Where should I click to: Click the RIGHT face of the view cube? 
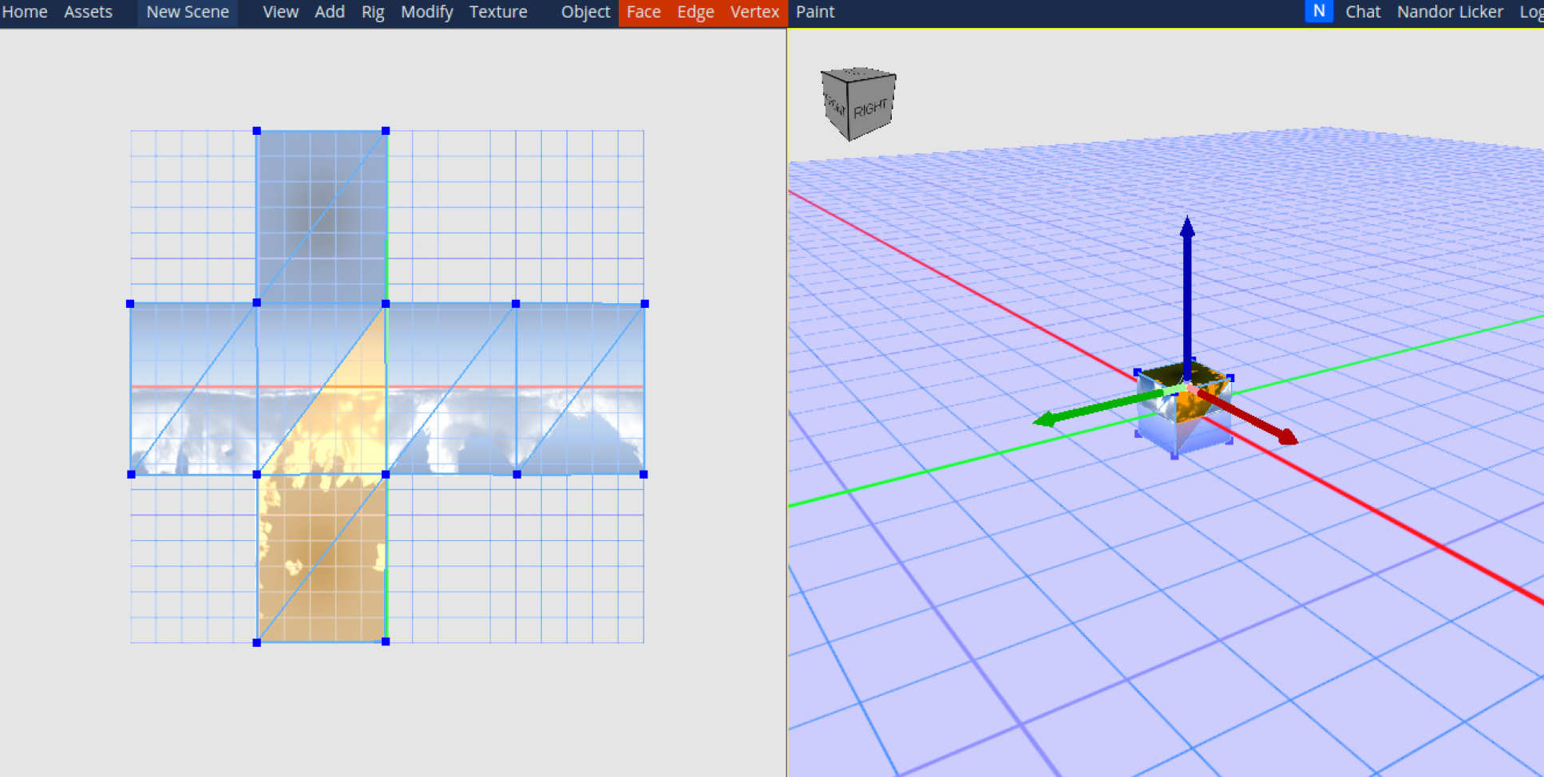[x=870, y=108]
